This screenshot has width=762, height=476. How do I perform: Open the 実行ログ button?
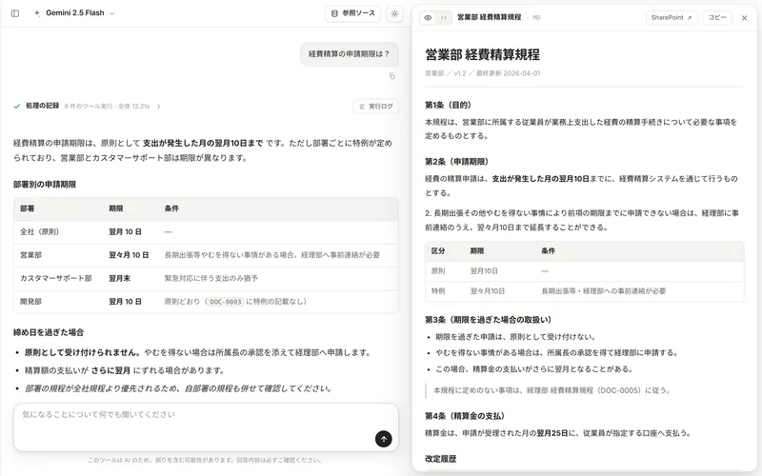(x=375, y=107)
